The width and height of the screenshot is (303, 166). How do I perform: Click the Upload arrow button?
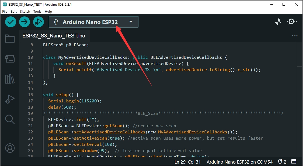point(25,22)
